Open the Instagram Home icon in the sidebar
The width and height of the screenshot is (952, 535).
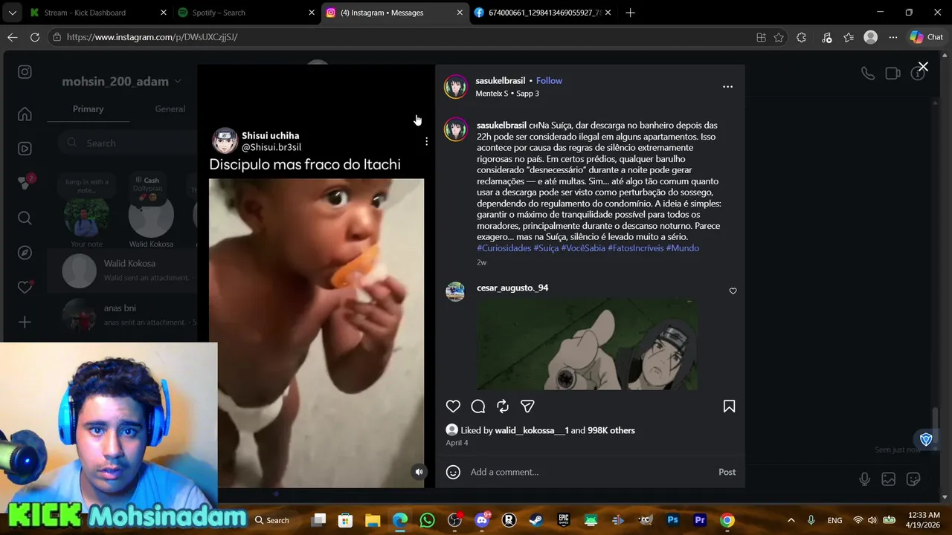coord(25,114)
